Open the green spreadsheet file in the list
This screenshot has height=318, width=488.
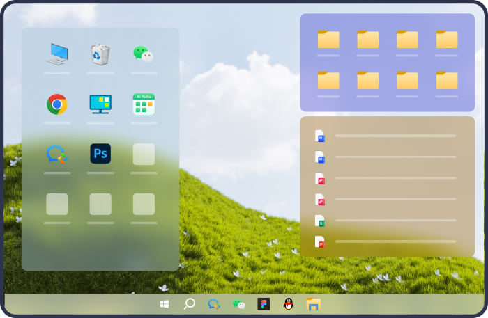coord(320,221)
